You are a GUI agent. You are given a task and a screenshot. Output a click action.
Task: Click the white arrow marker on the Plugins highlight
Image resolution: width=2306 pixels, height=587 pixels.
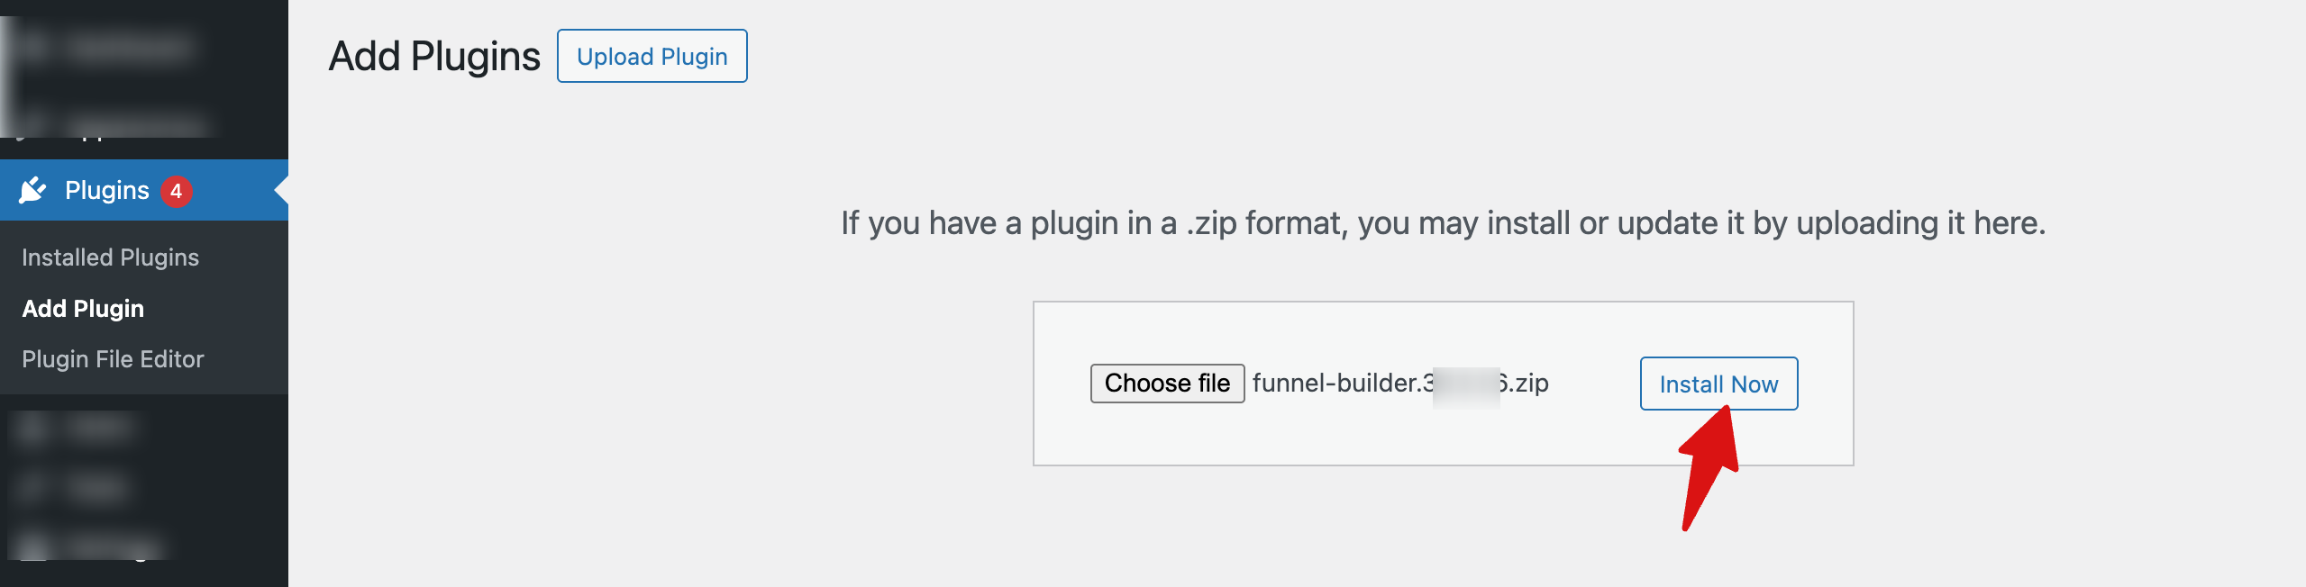pyautogui.click(x=282, y=190)
